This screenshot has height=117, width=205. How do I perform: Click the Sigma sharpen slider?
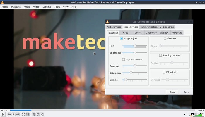[x=173, y=46]
